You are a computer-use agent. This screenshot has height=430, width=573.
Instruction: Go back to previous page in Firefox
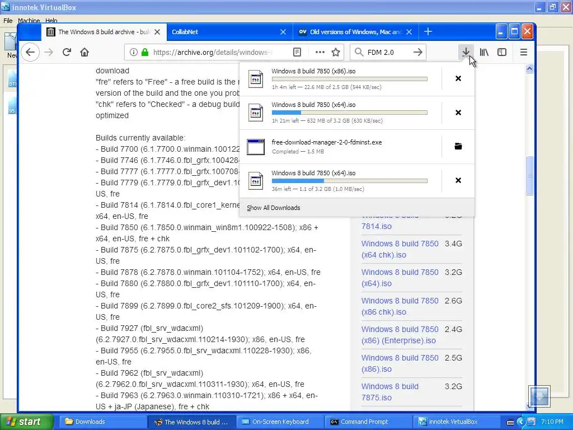click(30, 52)
